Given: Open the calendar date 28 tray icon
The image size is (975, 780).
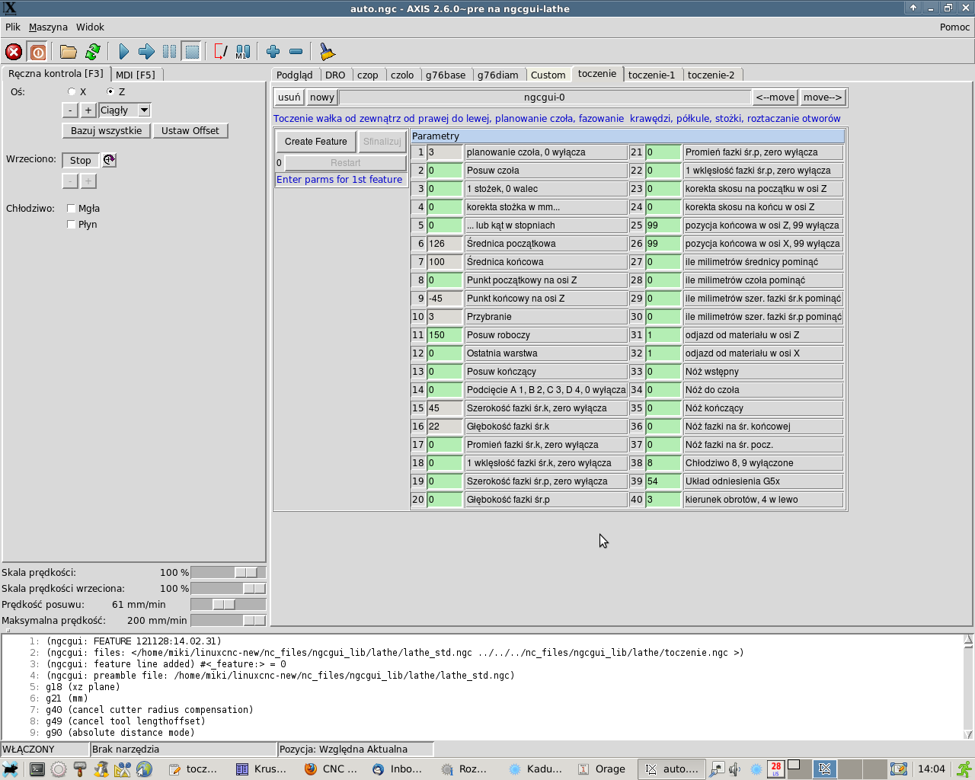Looking at the screenshot, I should [776, 769].
